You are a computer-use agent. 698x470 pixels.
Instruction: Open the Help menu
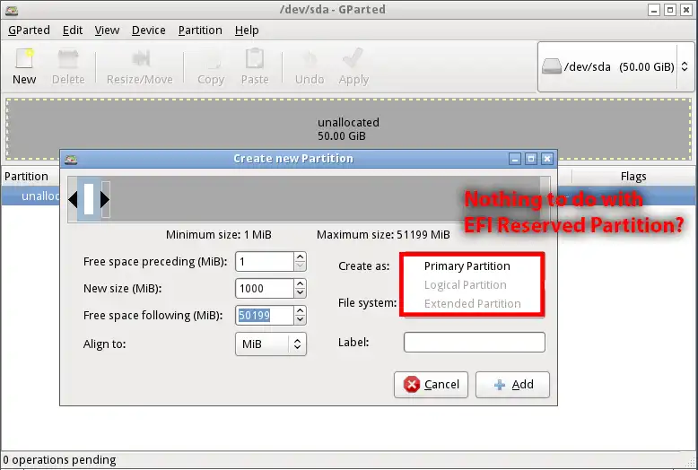coord(247,30)
